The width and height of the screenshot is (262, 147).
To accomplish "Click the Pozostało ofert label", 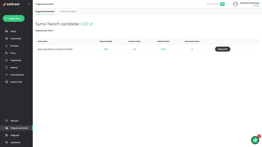I will click(213, 4).
